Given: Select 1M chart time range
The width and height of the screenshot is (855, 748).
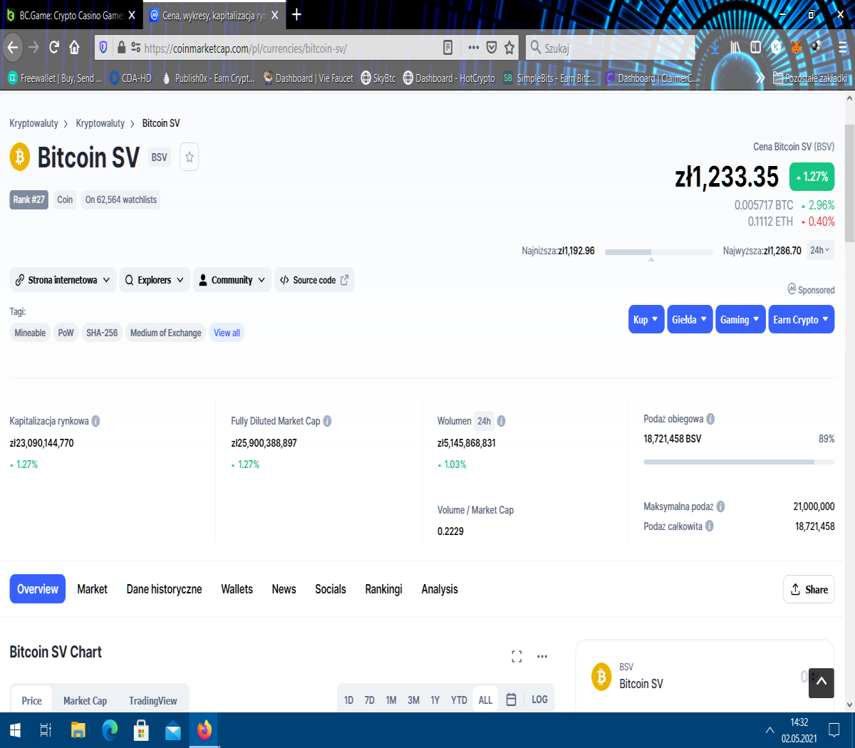Looking at the screenshot, I should click(391, 700).
